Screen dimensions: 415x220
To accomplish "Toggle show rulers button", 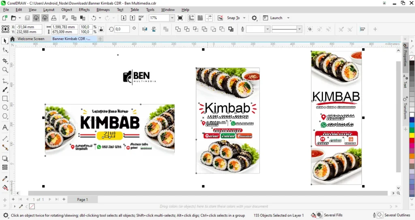I will (x=191, y=18).
